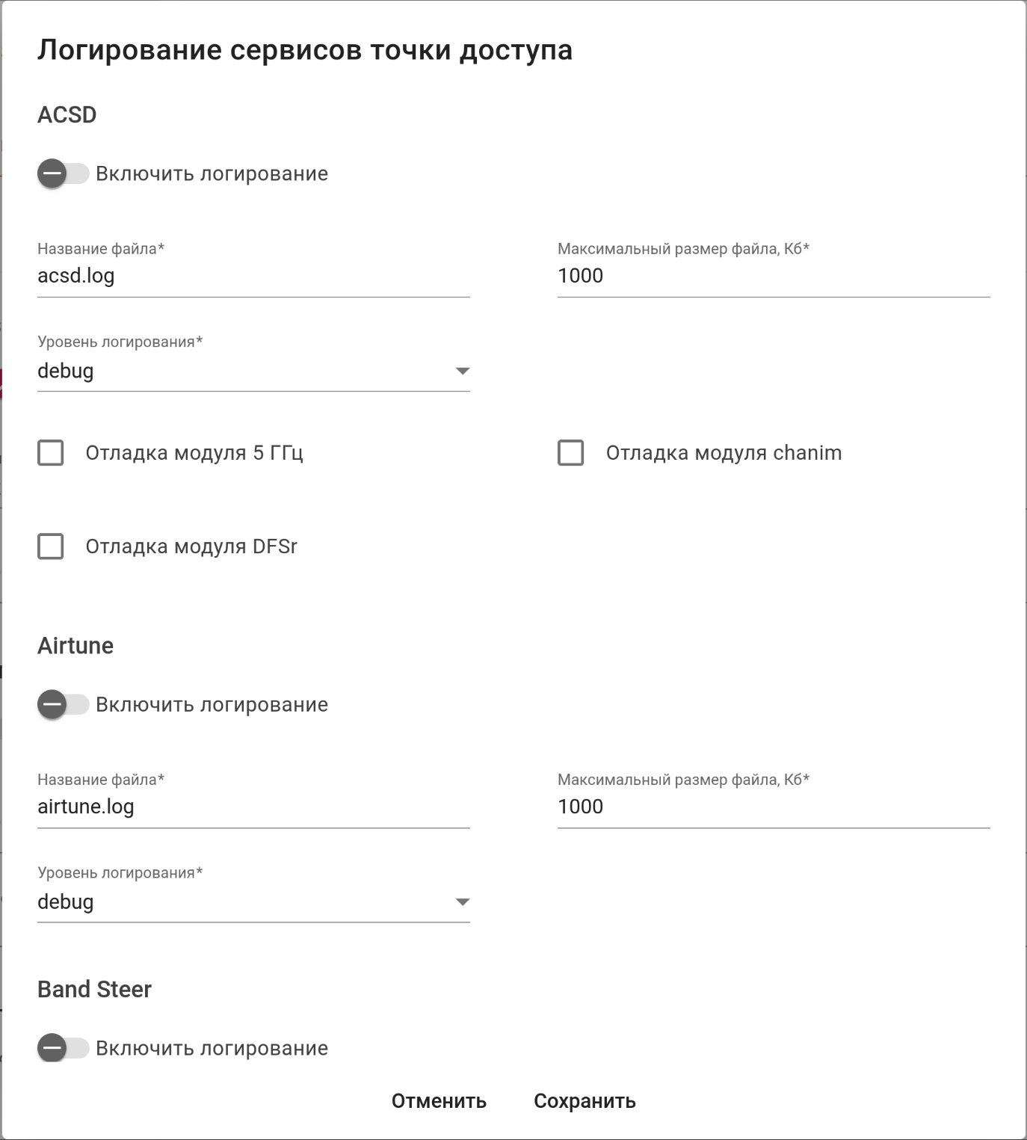Click the 'Отладка модуля DFSr' label
Viewport: 1027px width, 1140px height.
point(191,546)
